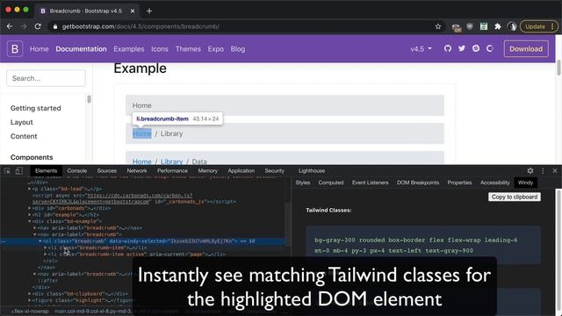Go back with the browser back arrow
Screen dimensions: 562x316
(10, 26)
